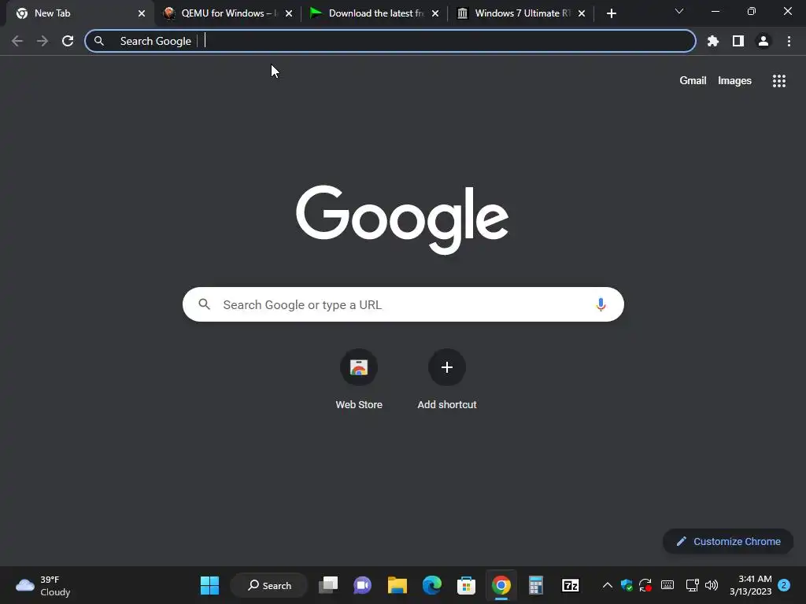This screenshot has height=604, width=806.
Task: Show hidden system tray icons
Action: tap(607, 585)
